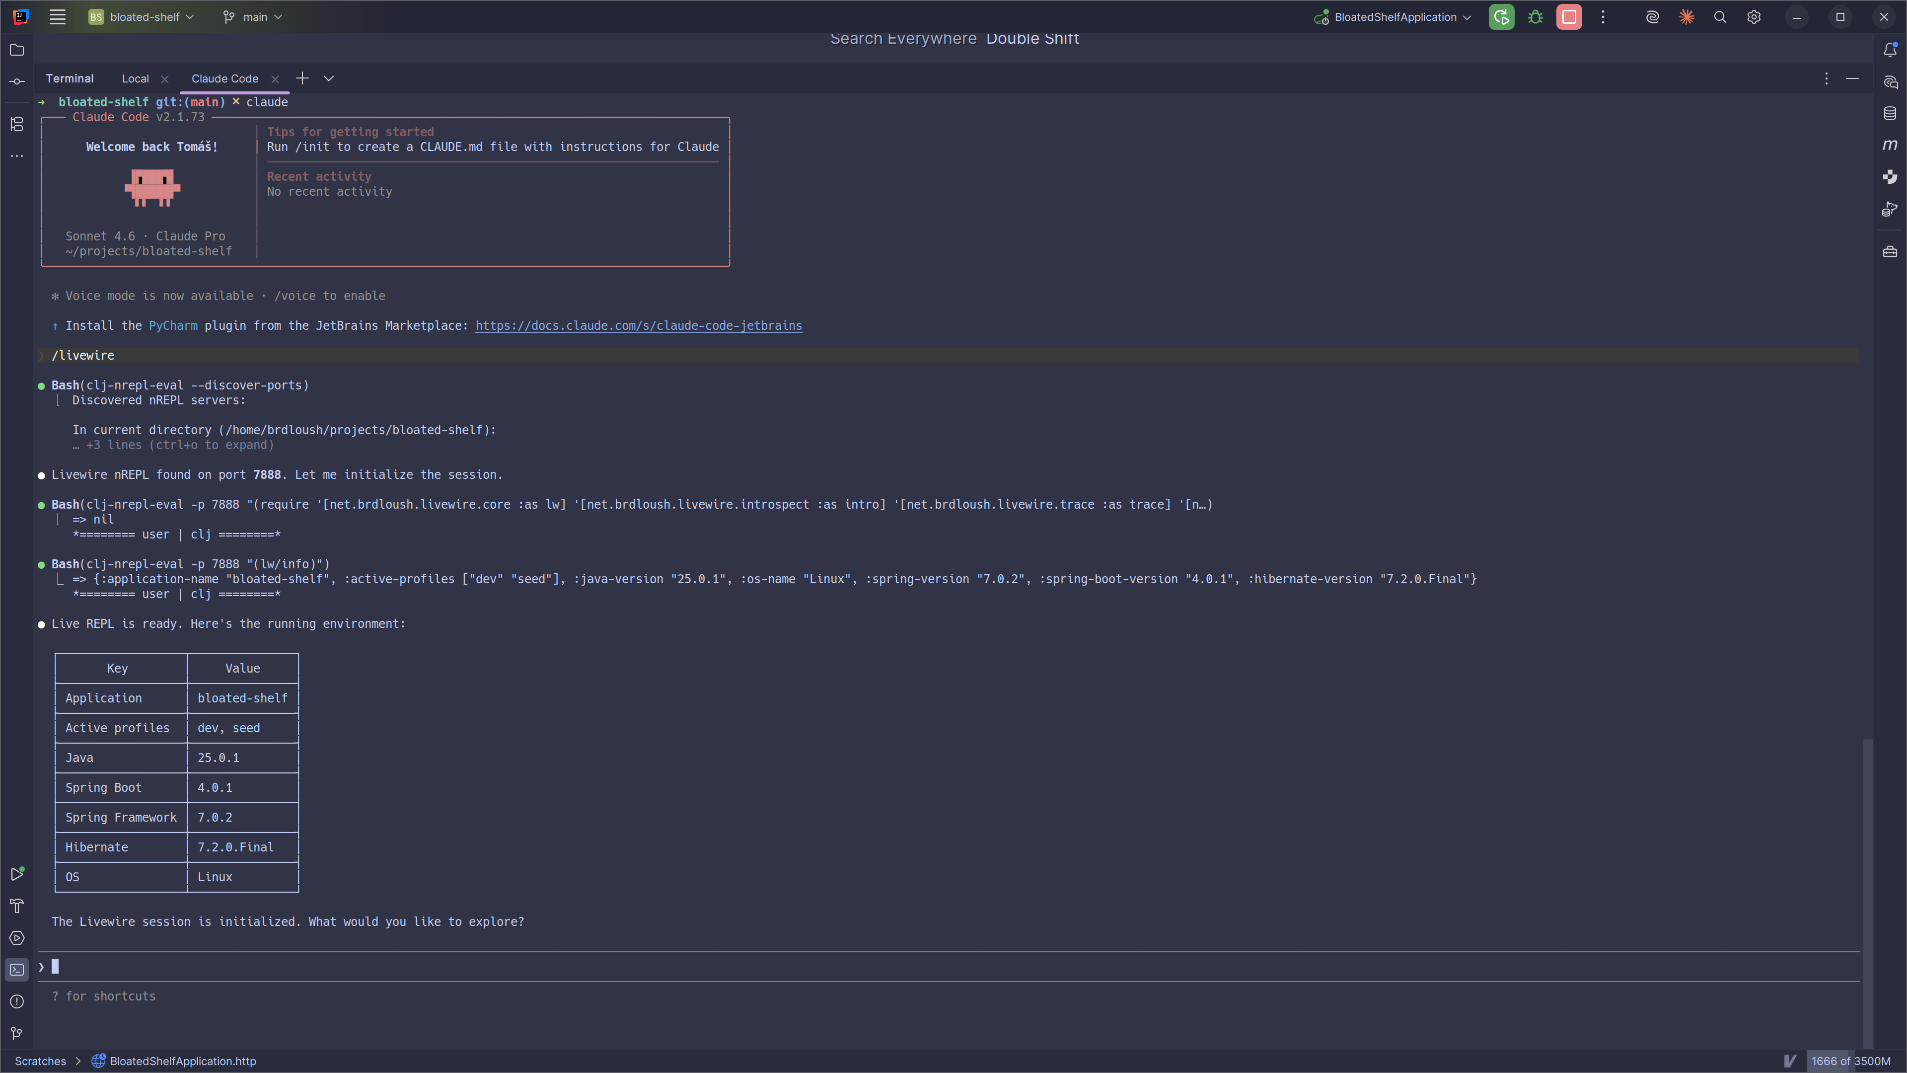Open terminal options three-dot menu
The height and width of the screenshot is (1073, 1907).
point(1827,78)
